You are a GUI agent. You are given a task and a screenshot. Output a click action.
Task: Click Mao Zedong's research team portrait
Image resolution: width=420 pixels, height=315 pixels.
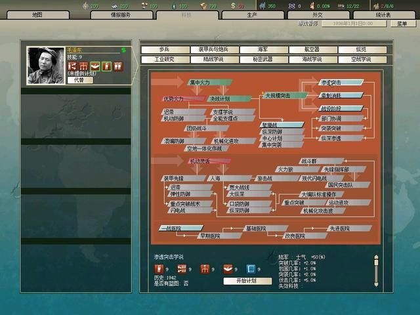[x=45, y=66]
